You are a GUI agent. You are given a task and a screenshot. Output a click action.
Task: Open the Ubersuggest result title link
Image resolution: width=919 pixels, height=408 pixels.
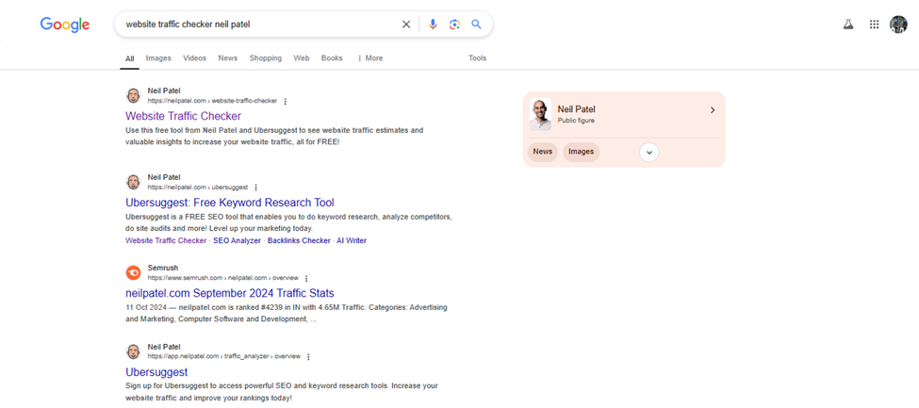(x=156, y=372)
